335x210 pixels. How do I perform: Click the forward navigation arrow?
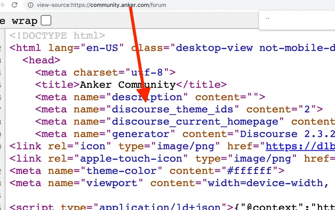(x=2, y=5)
